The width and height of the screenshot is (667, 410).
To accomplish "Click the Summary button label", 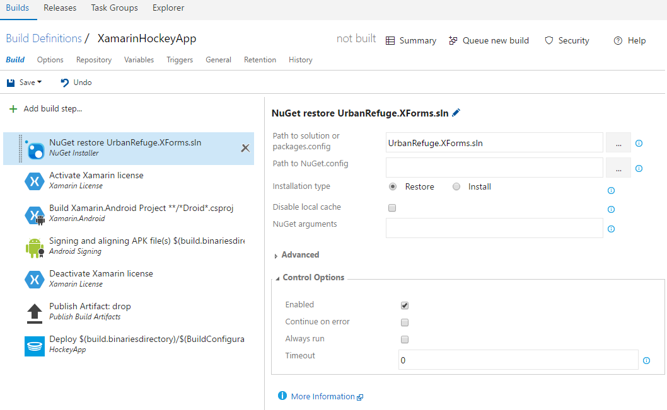I will click(x=418, y=40).
